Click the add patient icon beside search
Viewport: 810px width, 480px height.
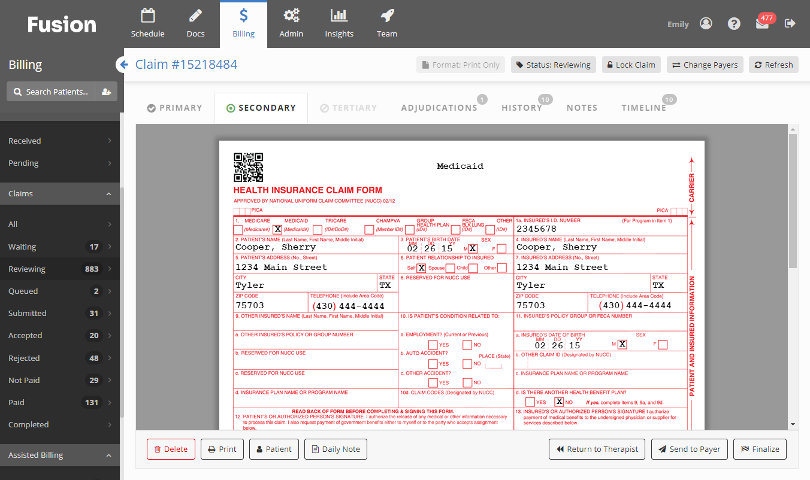(106, 91)
